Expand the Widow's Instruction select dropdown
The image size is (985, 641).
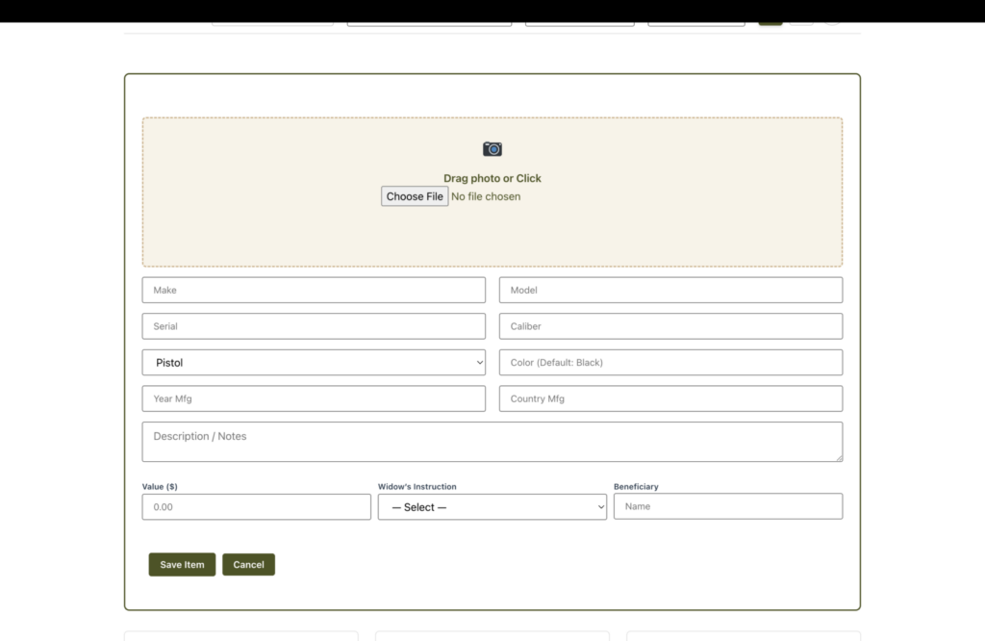click(x=492, y=506)
